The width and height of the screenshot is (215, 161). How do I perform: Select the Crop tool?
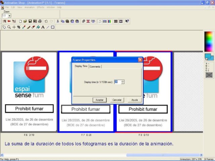tap(19, 27)
